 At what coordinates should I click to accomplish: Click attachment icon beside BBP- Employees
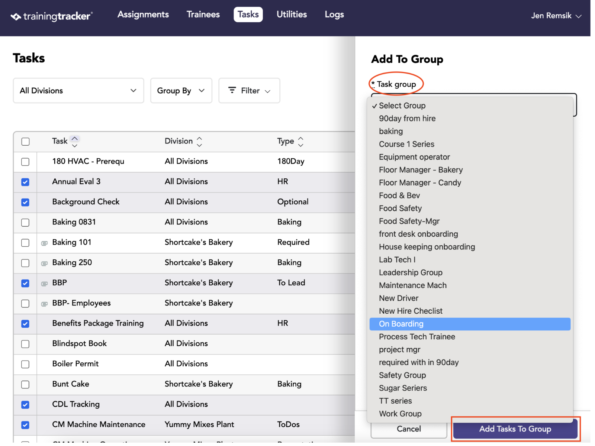pos(44,304)
